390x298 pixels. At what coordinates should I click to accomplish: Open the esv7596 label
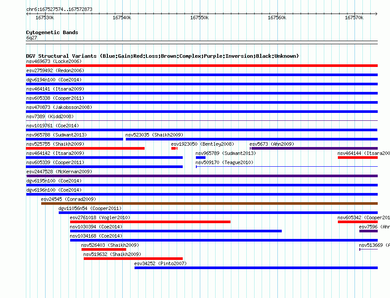[374, 227]
